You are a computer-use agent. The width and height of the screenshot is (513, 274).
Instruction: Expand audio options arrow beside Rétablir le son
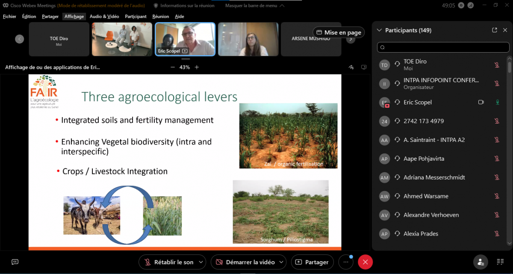click(x=201, y=262)
